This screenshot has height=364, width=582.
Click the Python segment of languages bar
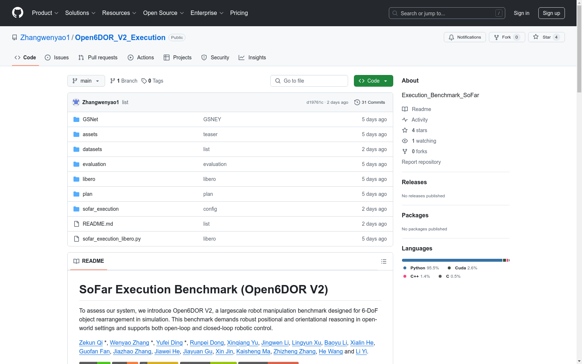point(452,260)
